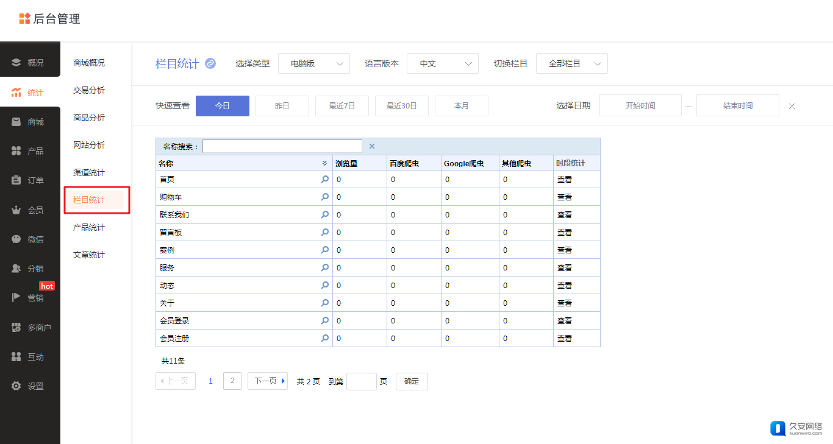
Task: Click the link icon beside 栏目统计 title
Action: tap(210, 63)
